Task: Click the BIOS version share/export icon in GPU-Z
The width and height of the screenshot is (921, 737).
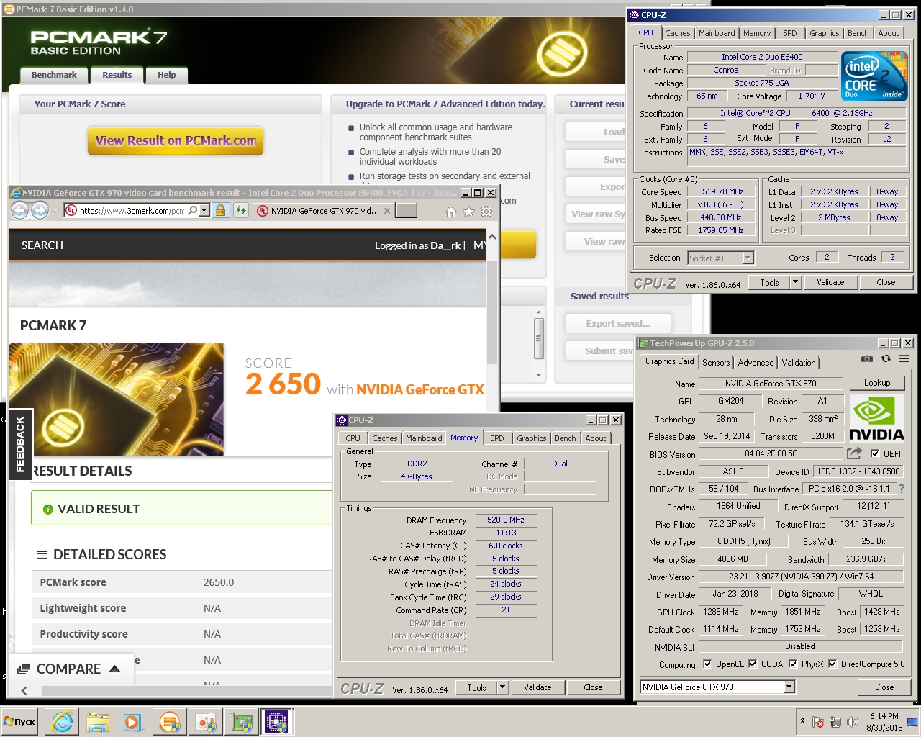Action: [854, 453]
